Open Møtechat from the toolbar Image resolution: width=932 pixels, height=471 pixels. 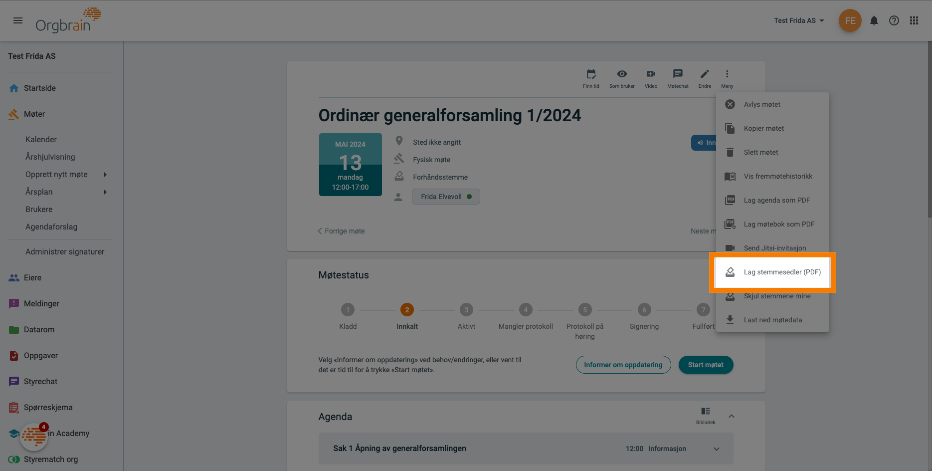coord(678,78)
